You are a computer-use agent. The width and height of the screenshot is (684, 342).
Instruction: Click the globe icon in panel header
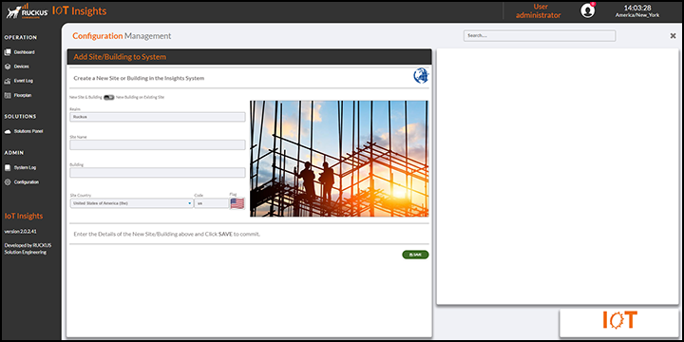click(421, 75)
